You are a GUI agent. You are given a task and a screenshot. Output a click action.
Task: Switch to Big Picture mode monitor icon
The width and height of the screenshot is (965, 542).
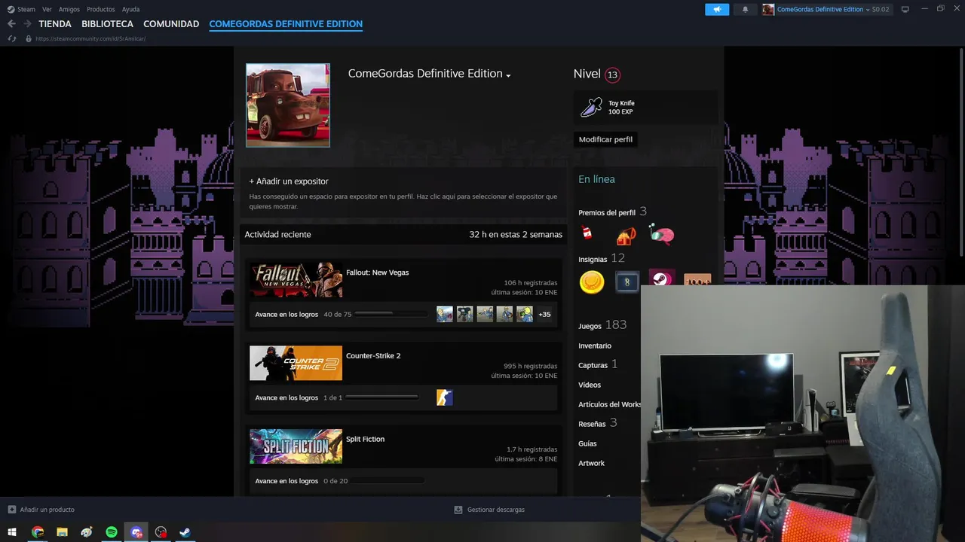coord(905,9)
